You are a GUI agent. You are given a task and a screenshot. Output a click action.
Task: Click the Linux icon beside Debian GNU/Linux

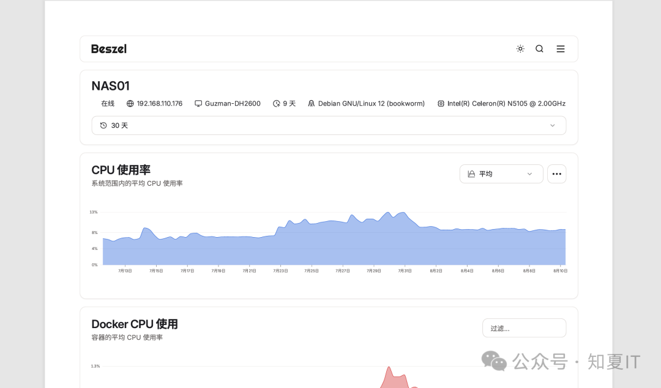[311, 103]
